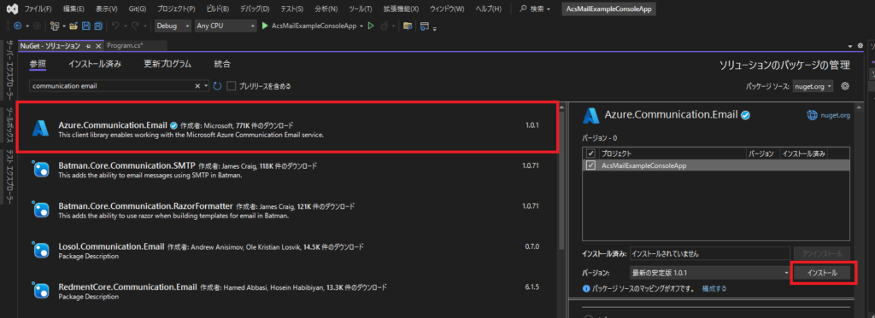This screenshot has width=875, height=318.
Task: Click the undo arrow icon
Action: [x=115, y=26]
